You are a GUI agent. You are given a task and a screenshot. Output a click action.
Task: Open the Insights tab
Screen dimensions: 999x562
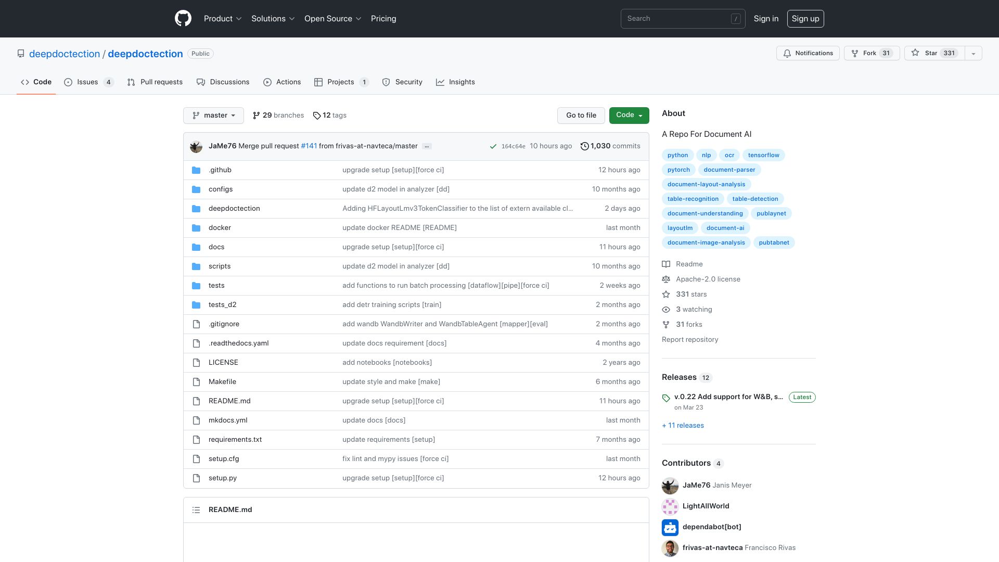455,82
